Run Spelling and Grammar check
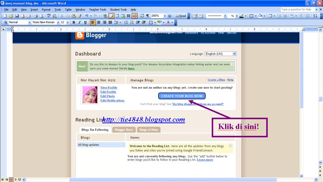The width and height of the screenshot is (323, 182). pos(48,16)
